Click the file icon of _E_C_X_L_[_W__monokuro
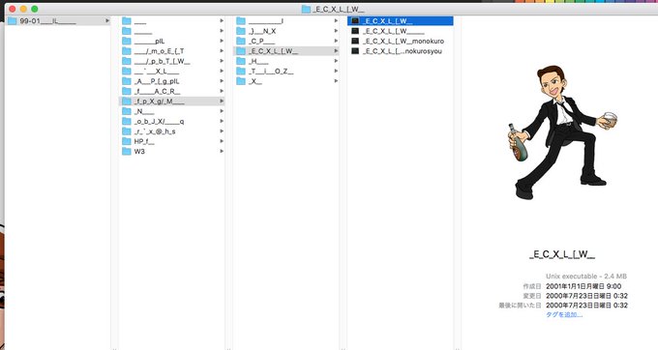This screenshot has height=350, width=658. 355,41
